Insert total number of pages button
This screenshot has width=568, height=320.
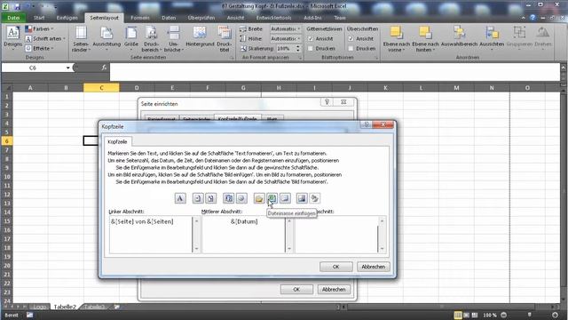[x=210, y=198]
